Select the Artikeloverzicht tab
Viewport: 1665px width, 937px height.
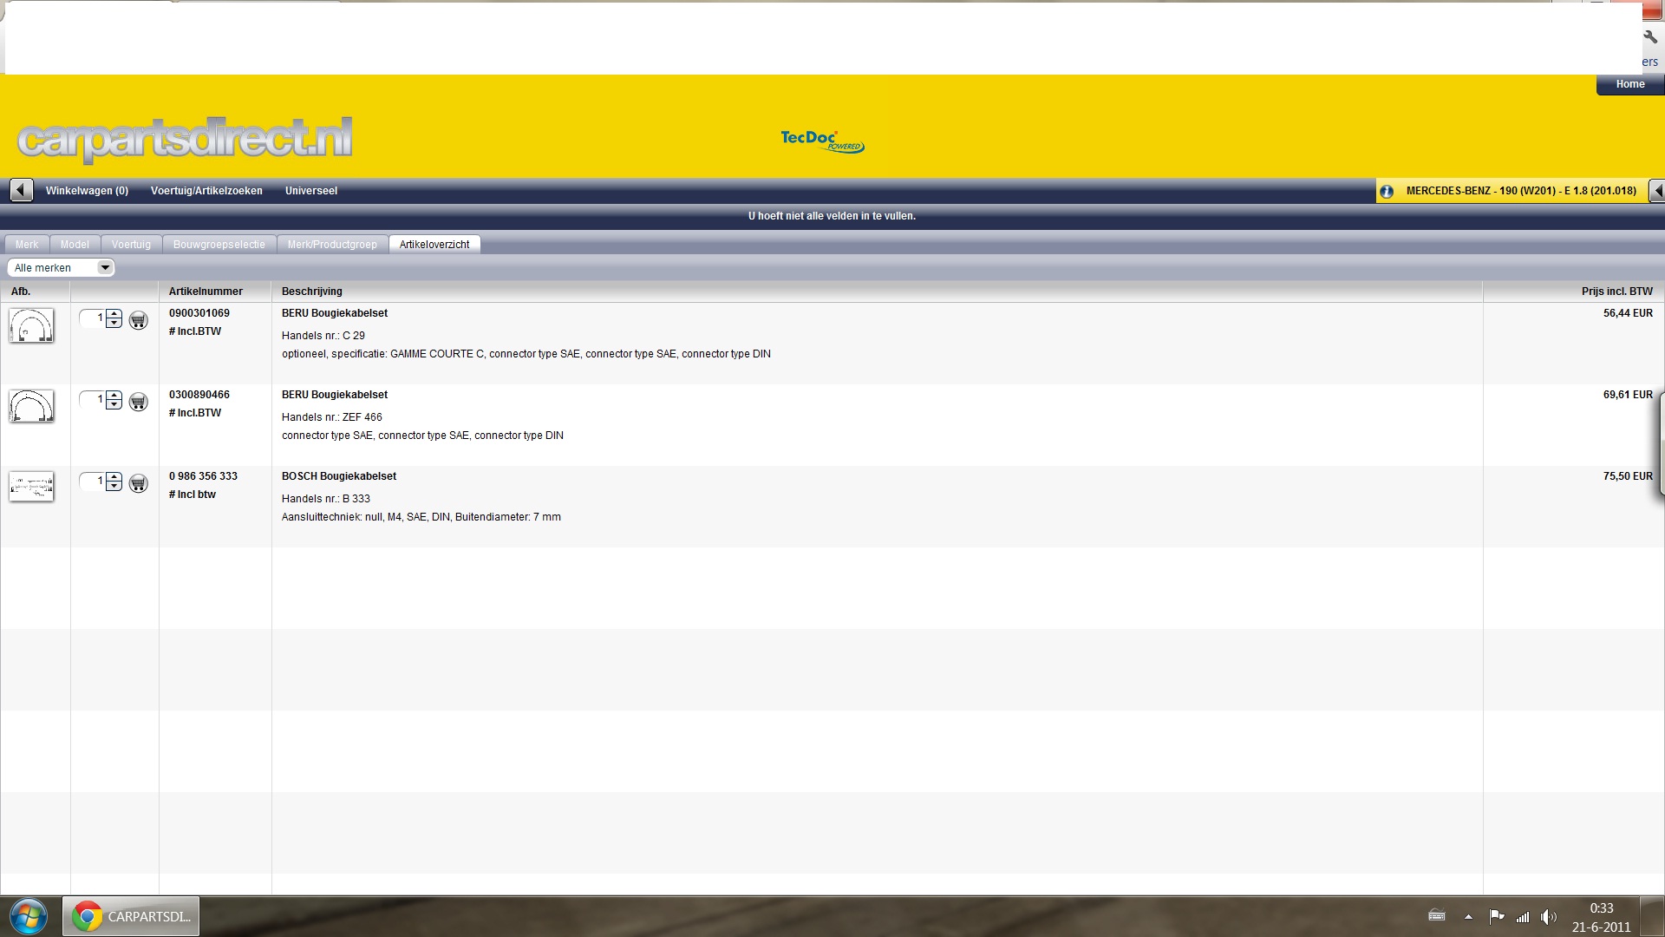[434, 245]
